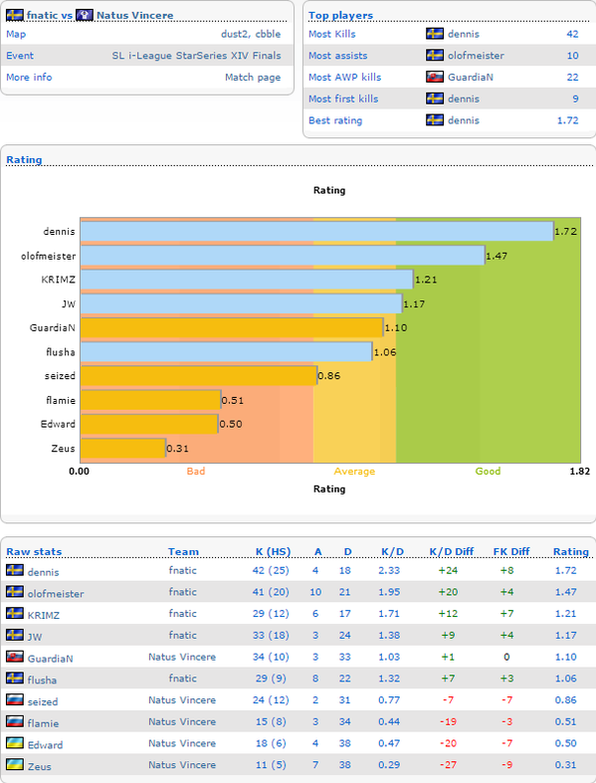Click the flag in dennis raw stats row

click(x=15, y=570)
